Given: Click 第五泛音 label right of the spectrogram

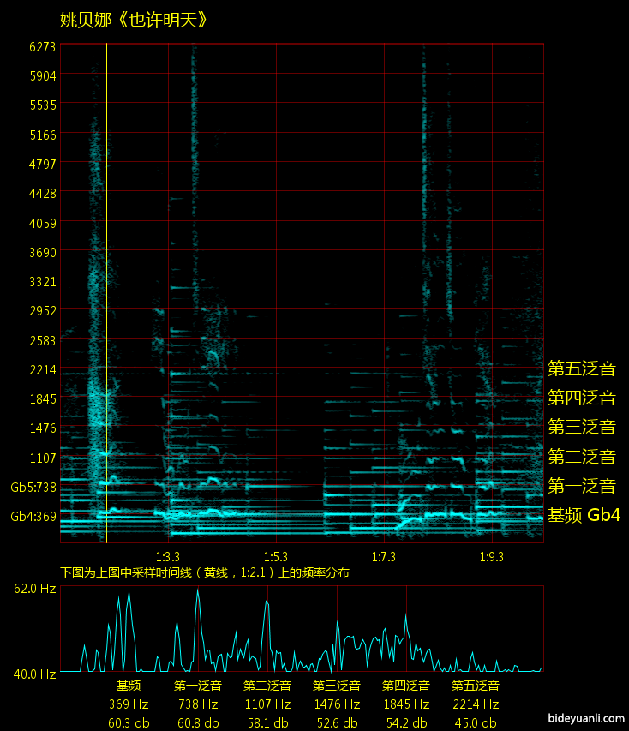Looking at the screenshot, I should 582,368.
